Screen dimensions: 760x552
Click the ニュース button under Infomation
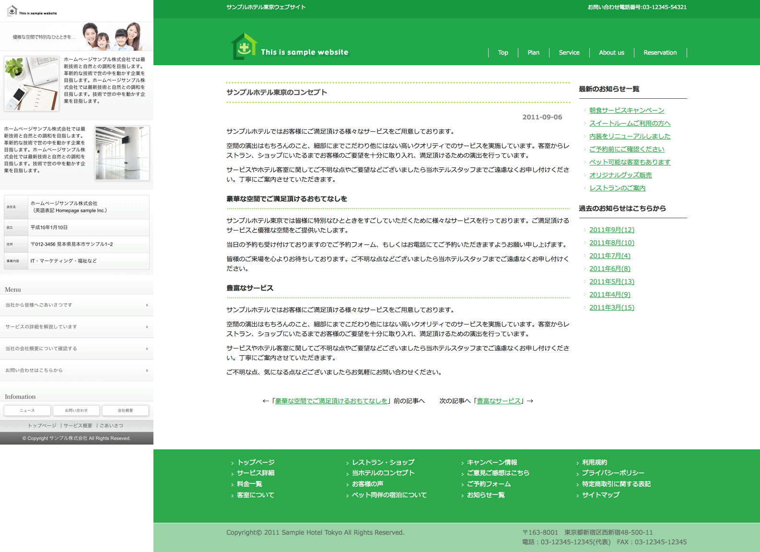(x=27, y=411)
